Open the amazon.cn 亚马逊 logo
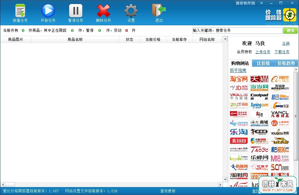 [x=280, y=88]
